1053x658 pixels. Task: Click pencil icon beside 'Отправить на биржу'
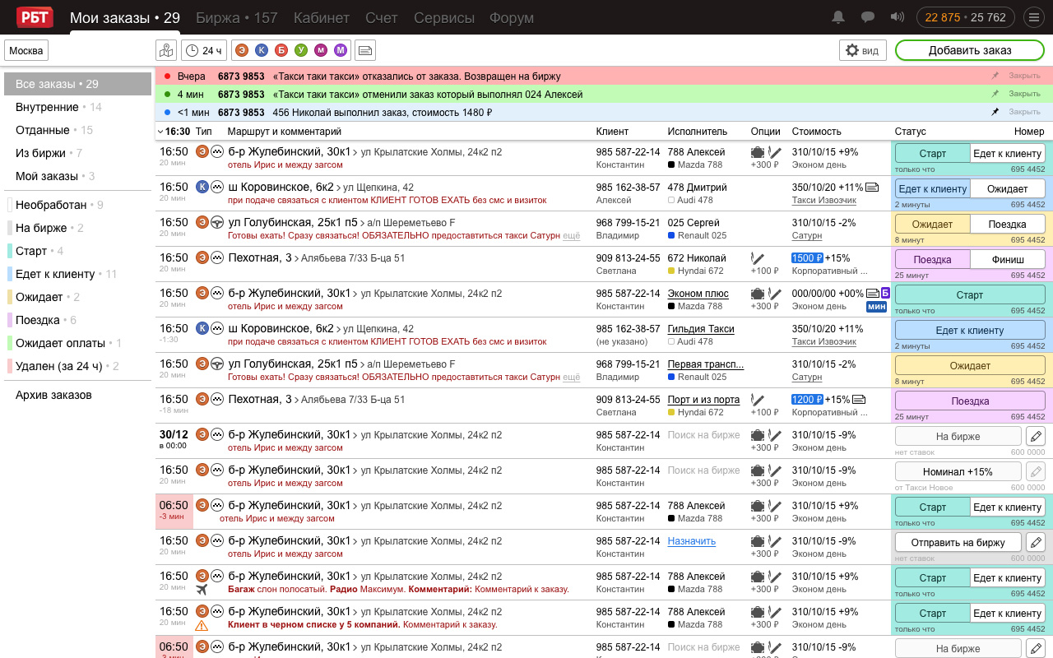[1036, 543]
